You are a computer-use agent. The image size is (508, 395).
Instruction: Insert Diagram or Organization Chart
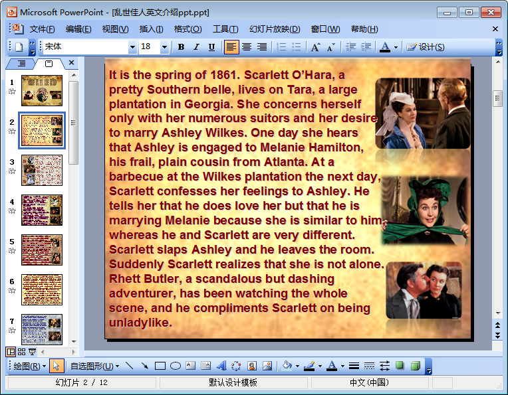[x=237, y=366]
